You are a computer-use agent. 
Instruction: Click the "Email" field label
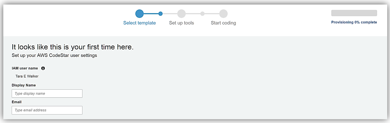click(17, 102)
